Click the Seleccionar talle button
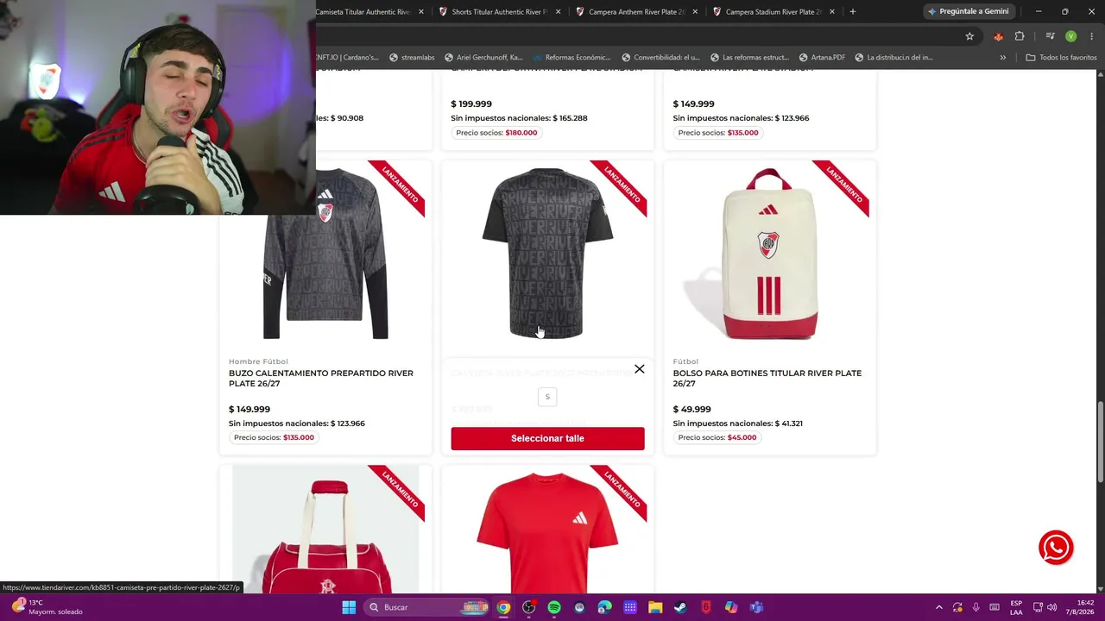 (547, 438)
